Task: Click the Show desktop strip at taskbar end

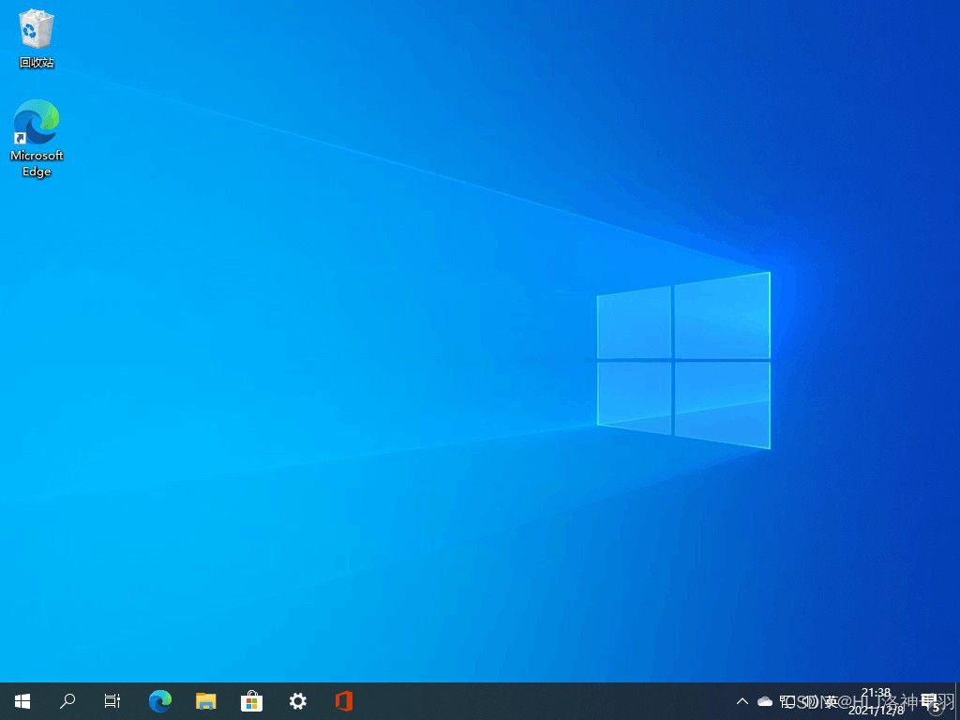Action: [957, 701]
